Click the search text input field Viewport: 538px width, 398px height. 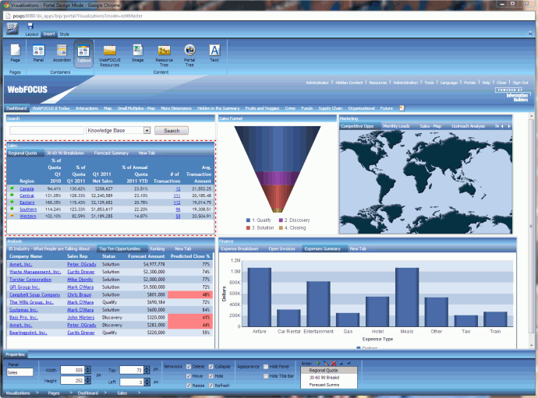tap(47, 130)
